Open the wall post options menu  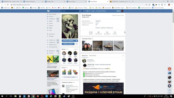click(x=123, y=60)
